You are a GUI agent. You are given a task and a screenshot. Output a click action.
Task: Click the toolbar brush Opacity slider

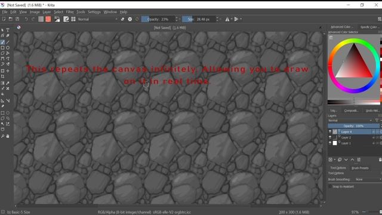(158, 19)
